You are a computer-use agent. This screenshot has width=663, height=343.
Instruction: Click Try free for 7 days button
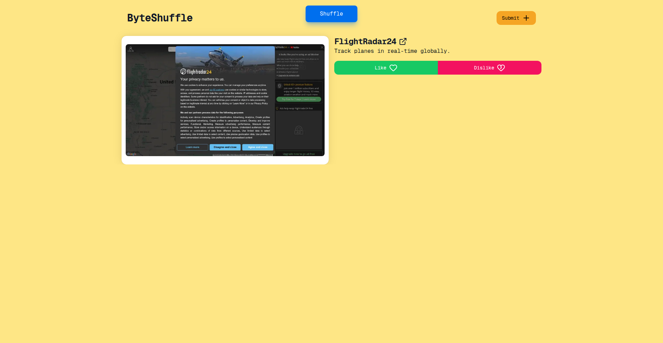click(299, 99)
